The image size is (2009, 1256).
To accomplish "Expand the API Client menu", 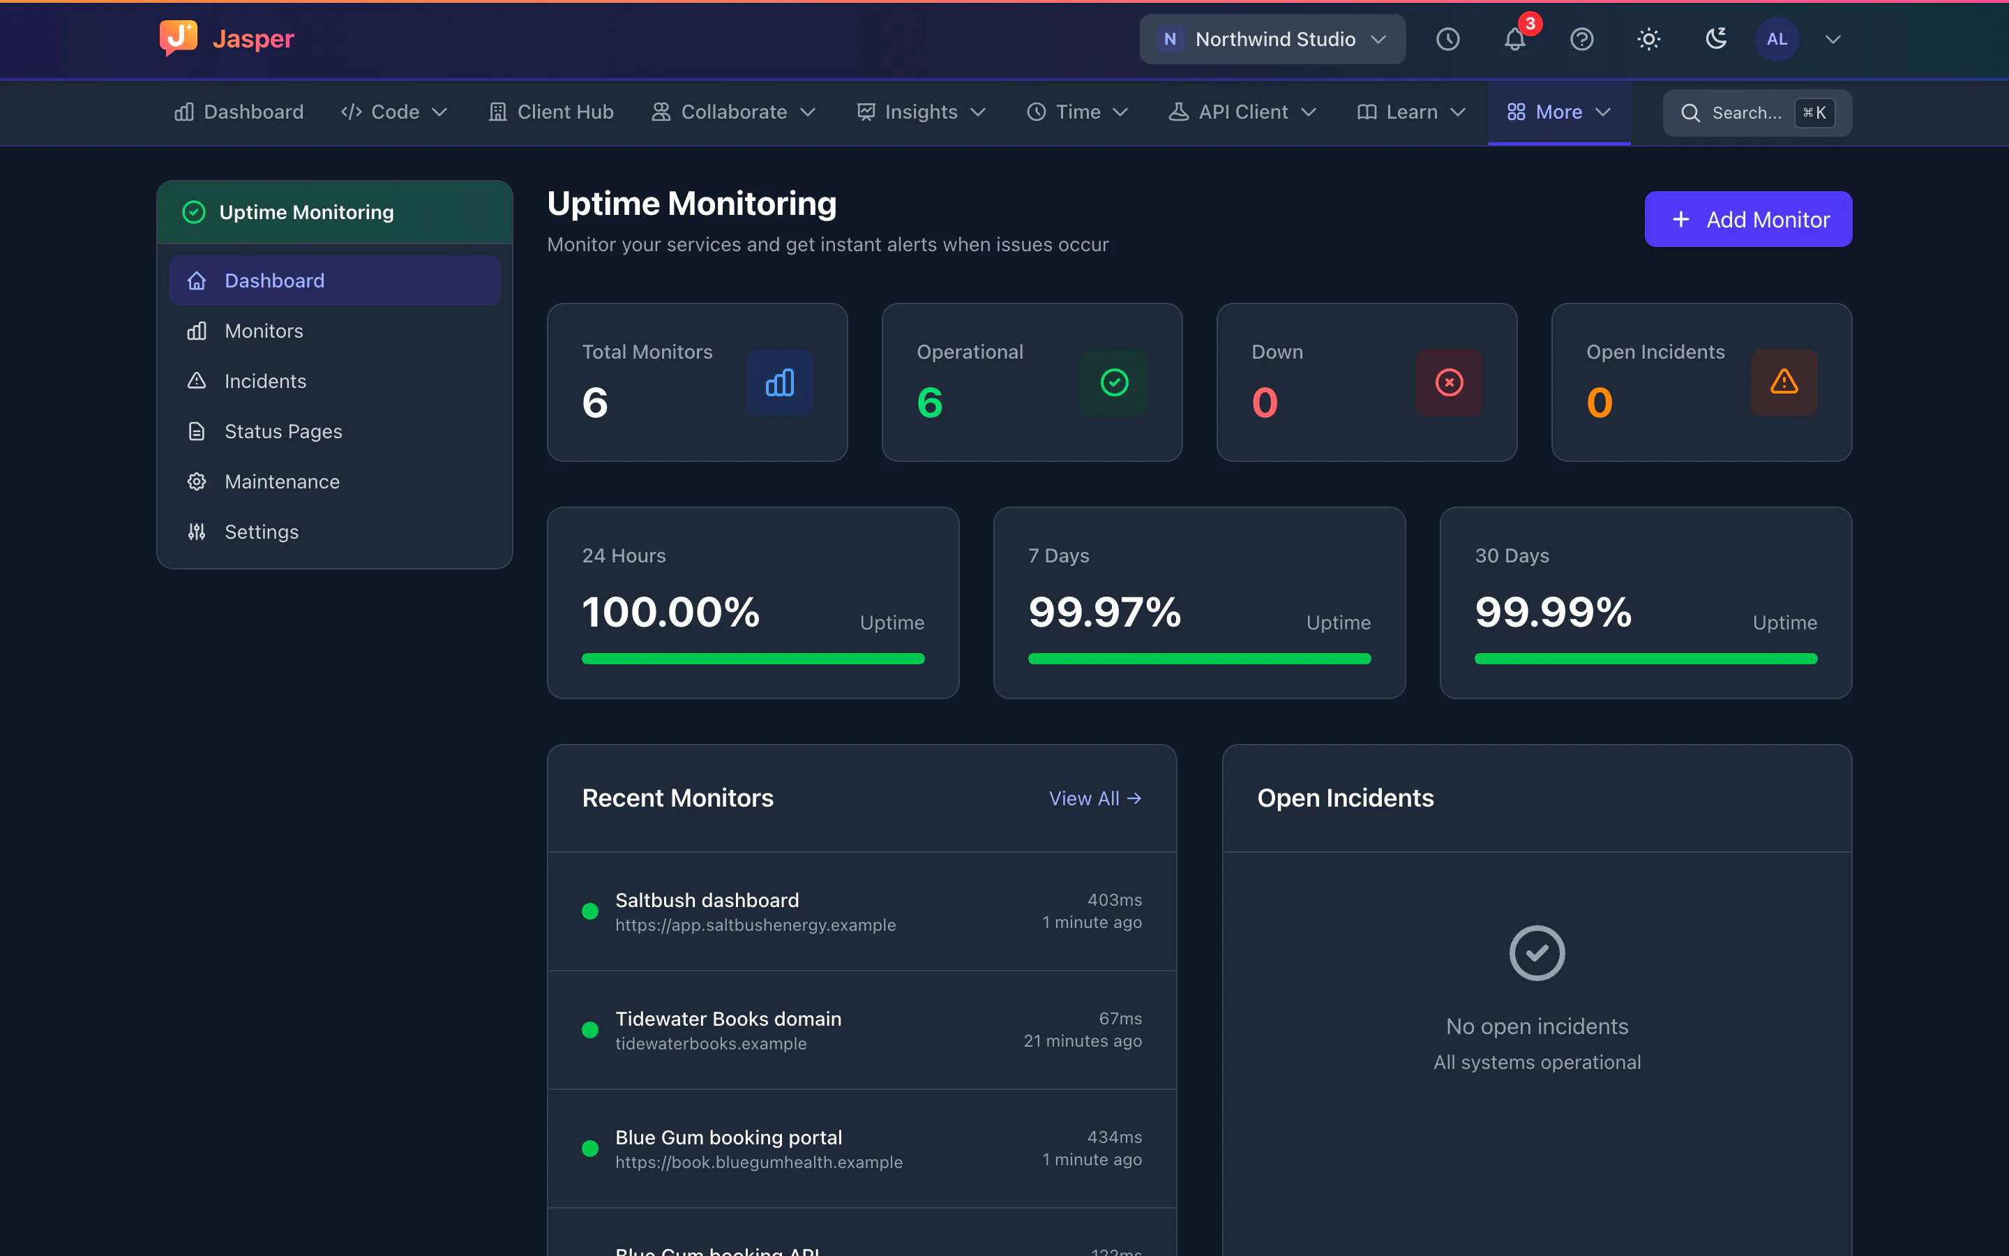I will [x=1243, y=112].
